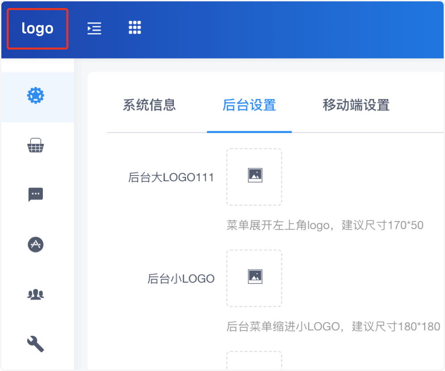445x371 pixels.
Task: Go to the 移动端设置 tab
Action: pyautogui.click(x=356, y=105)
